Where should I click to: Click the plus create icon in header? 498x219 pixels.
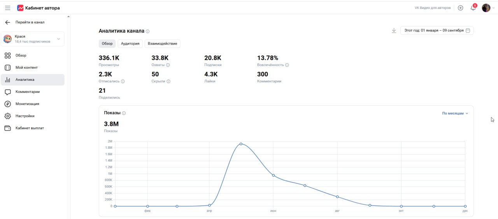click(461, 8)
